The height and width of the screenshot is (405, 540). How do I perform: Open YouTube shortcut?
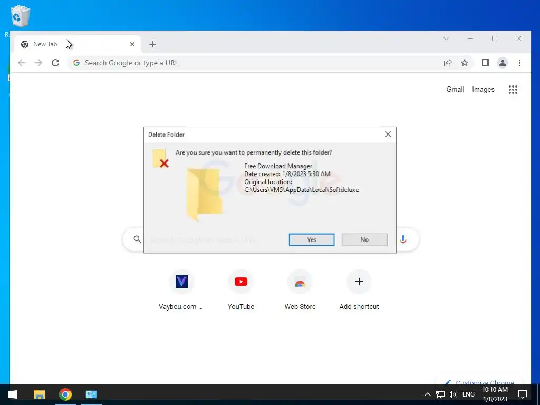(x=240, y=290)
